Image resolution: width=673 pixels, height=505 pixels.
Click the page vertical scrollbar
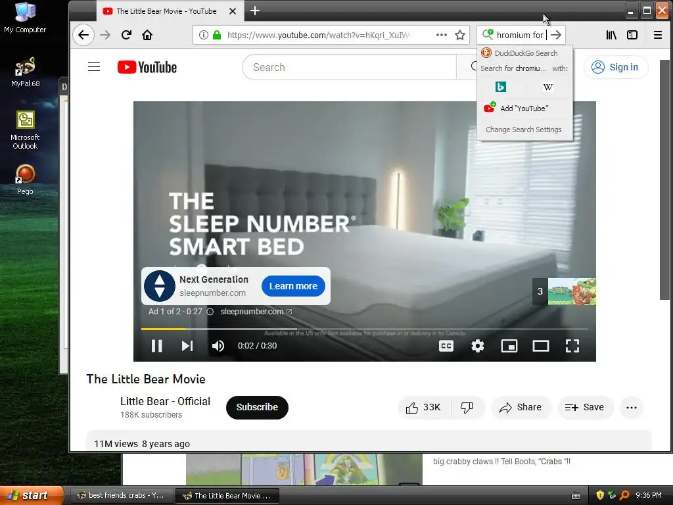coord(664,180)
